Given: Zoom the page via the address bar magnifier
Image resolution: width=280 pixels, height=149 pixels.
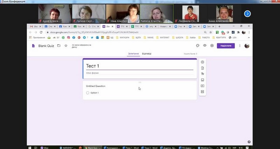Looking at the screenshot, I should [205, 32].
